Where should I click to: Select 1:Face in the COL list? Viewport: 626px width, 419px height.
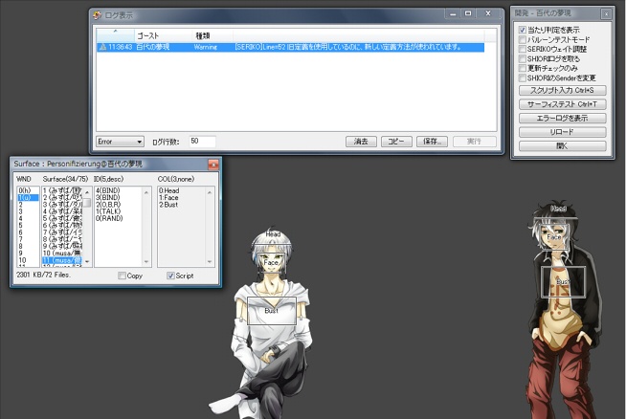pos(181,197)
